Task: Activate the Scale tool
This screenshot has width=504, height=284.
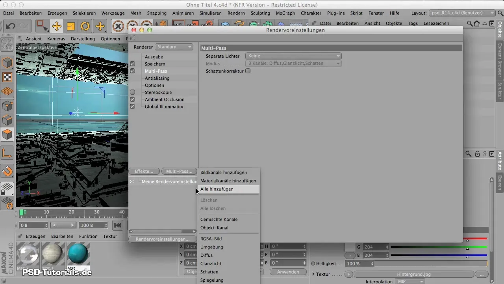Action: pyautogui.click(x=71, y=26)
